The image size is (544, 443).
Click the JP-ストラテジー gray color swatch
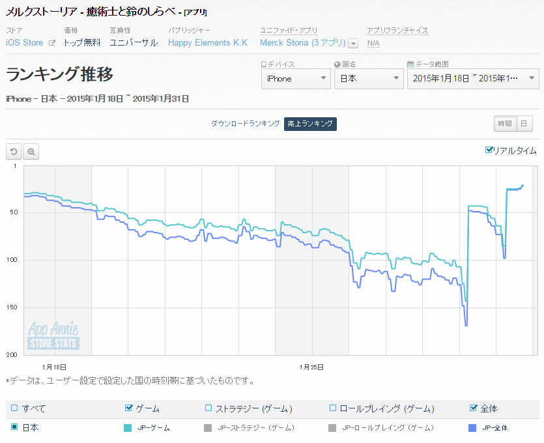tap(208, 428)
